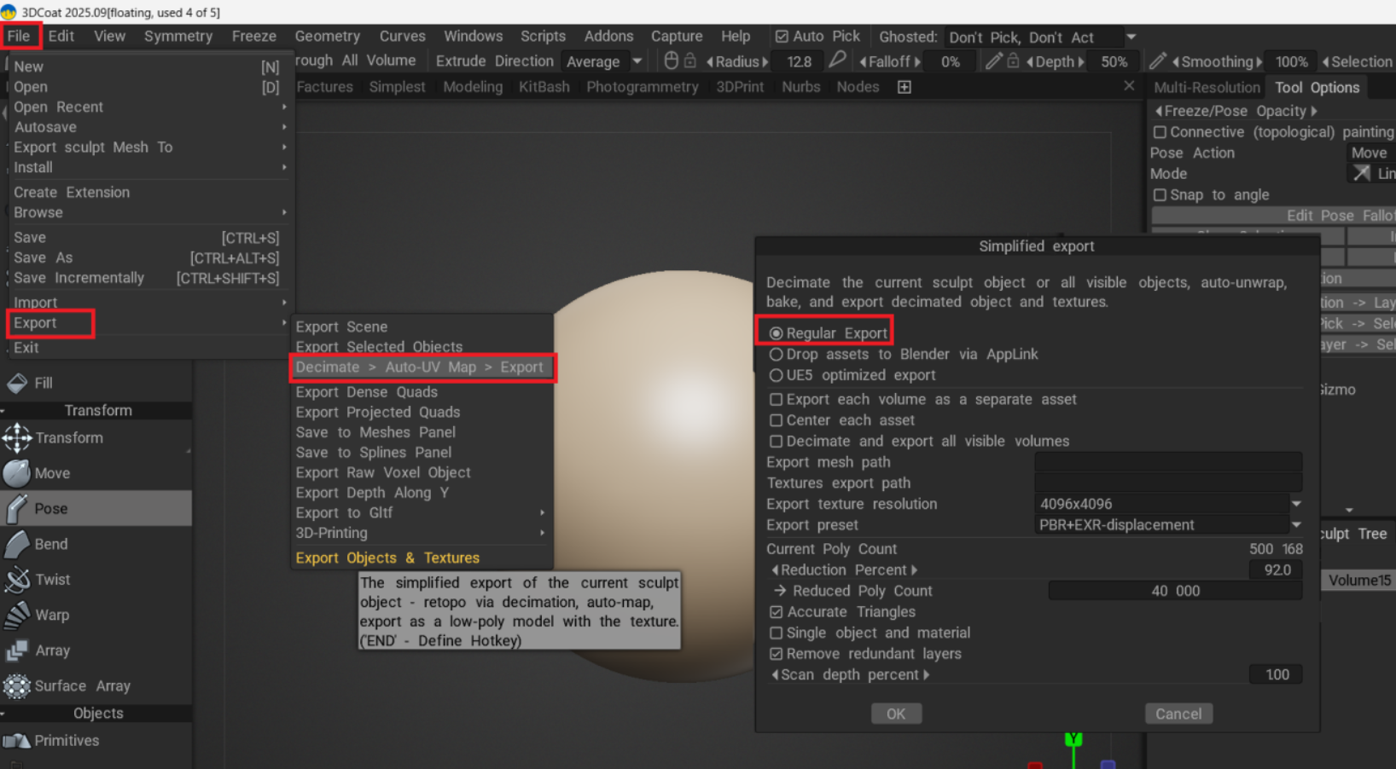Toggle the Auto Pick checkbox
1396x769 pixels.
point(782,37)
